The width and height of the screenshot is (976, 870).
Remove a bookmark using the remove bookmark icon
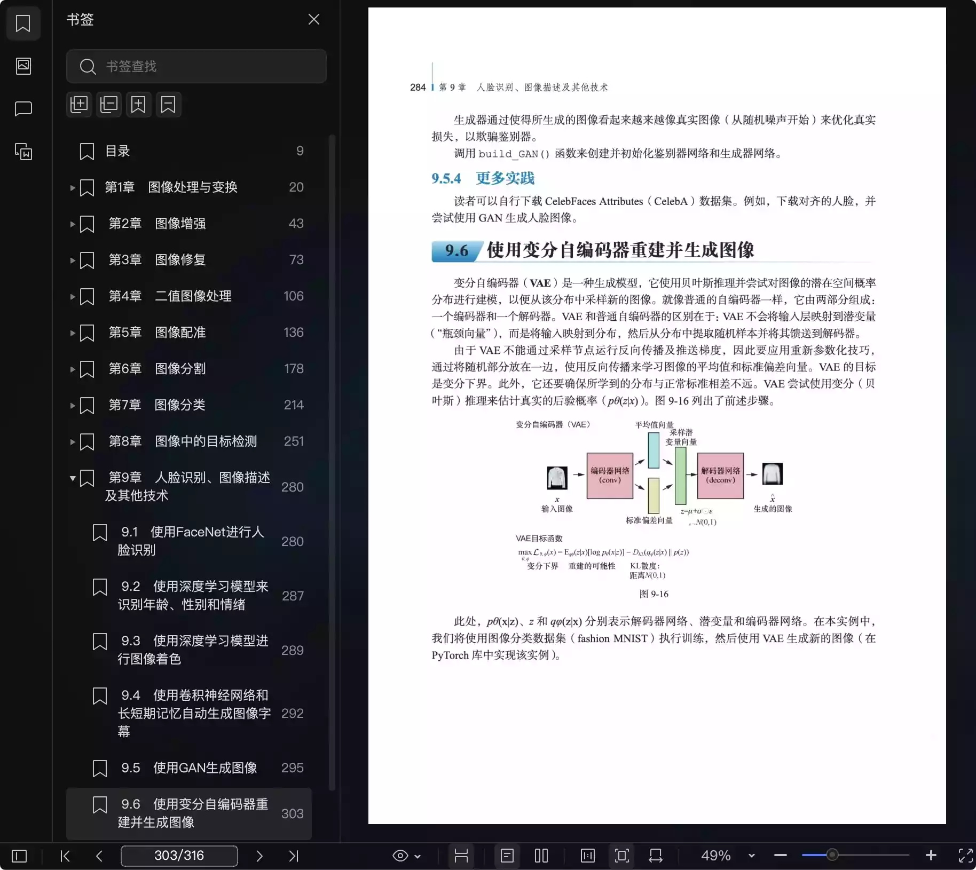pyautogui.click(x=168, y=105)
